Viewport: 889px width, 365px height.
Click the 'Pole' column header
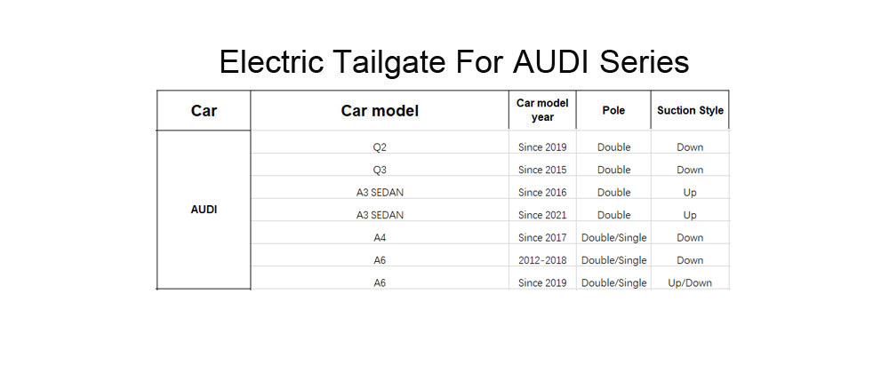[613, 110]
